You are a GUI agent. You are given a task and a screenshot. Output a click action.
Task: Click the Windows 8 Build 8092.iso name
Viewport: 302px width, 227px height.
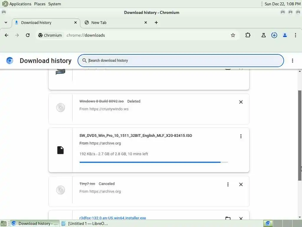point(101,101)
